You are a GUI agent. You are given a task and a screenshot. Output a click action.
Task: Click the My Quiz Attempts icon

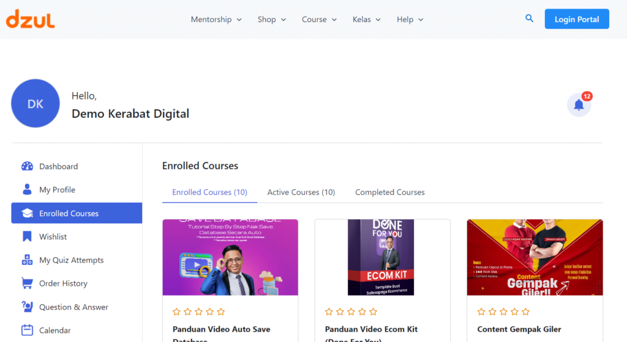(x=27, y=260)
